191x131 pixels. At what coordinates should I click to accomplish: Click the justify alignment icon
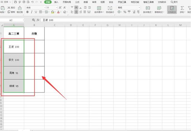[85, 12]
